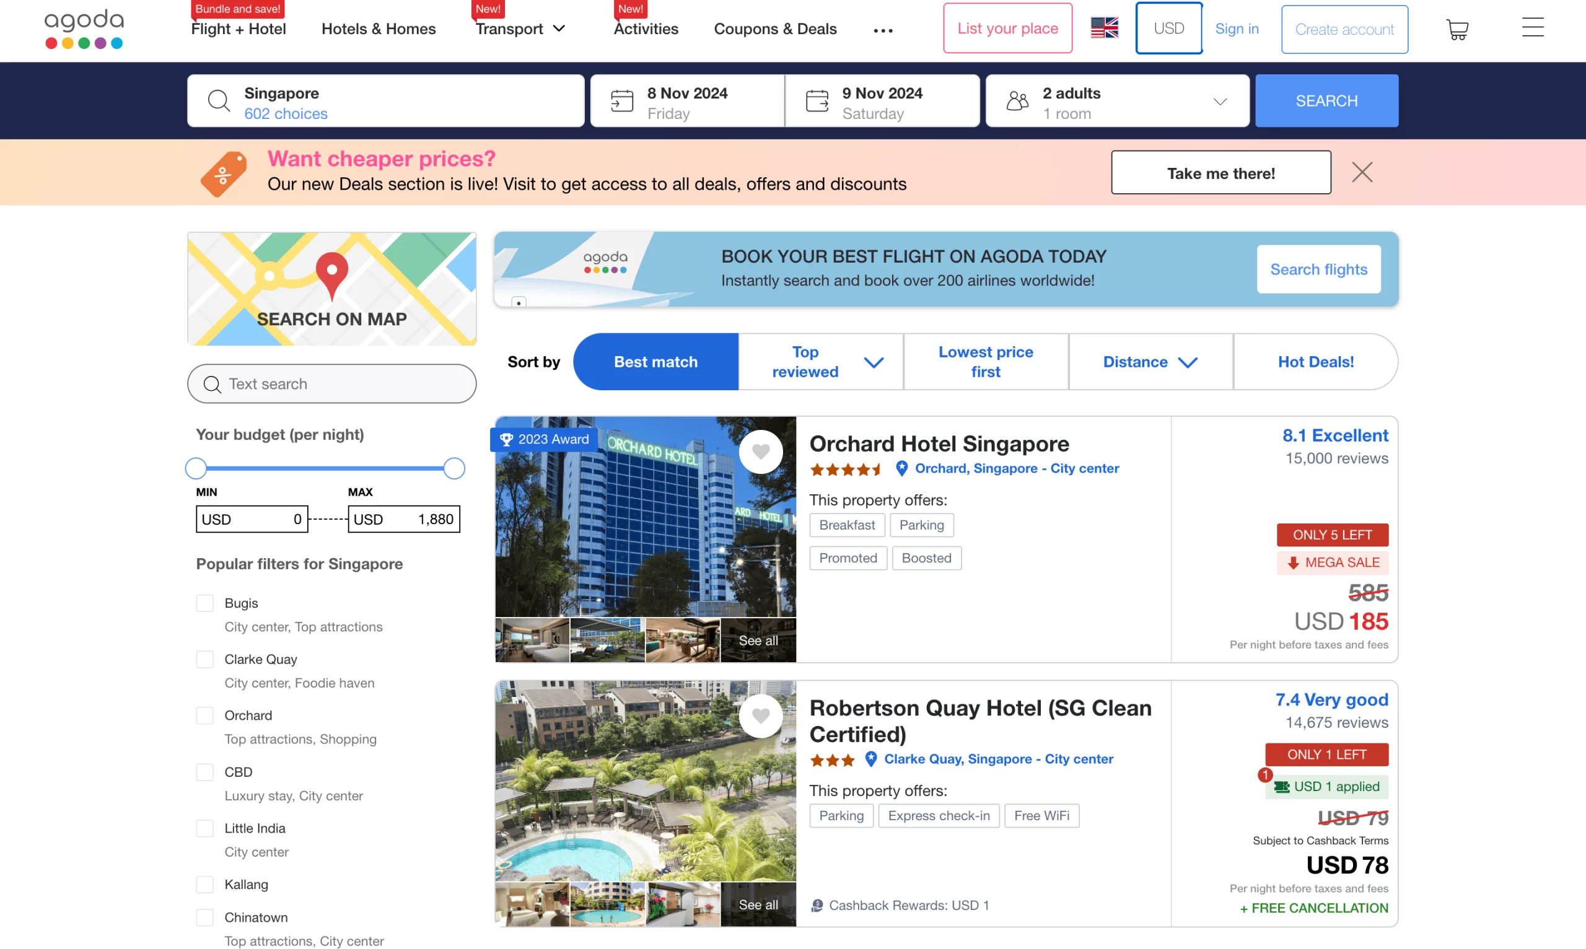Expand the guests and rooms dropdown
The height and width of the screenshot is (949, 1586).
(x=1117, y=100)
